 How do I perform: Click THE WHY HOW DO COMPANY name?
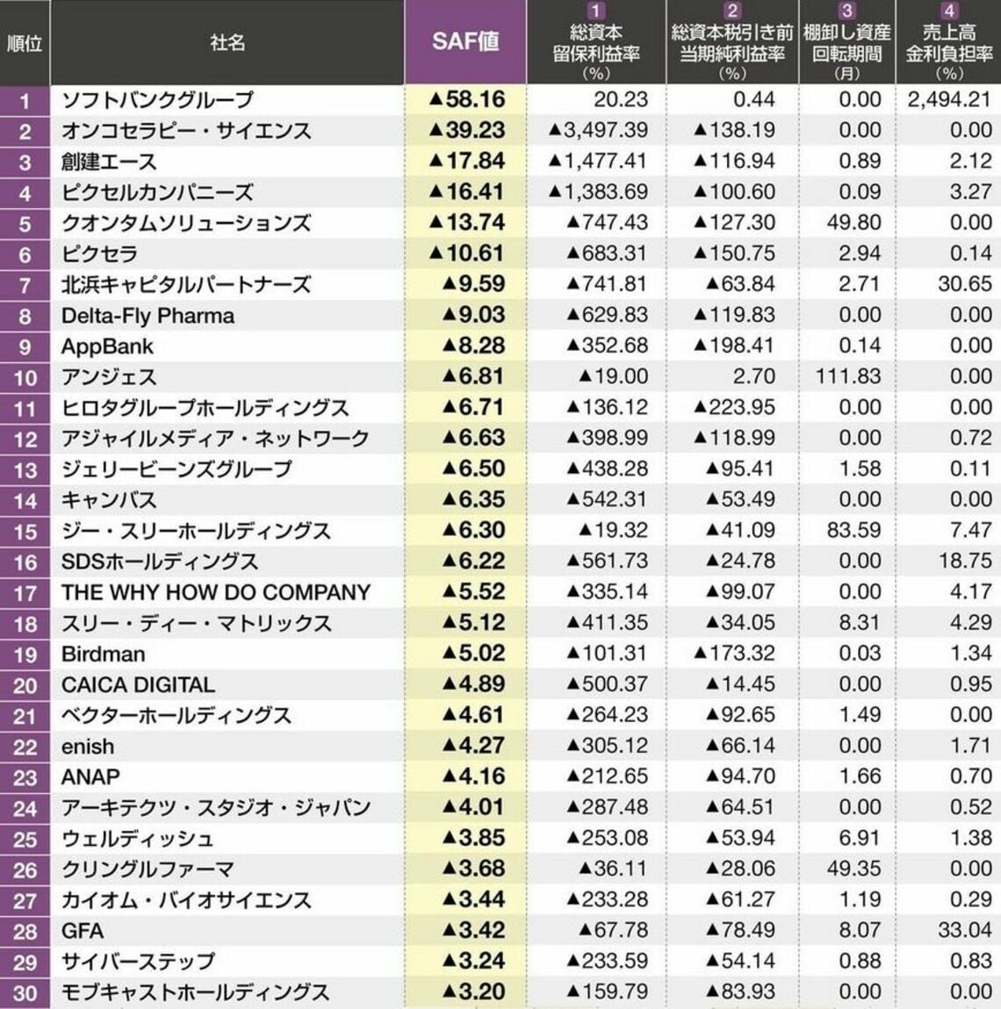pos(216,592)
